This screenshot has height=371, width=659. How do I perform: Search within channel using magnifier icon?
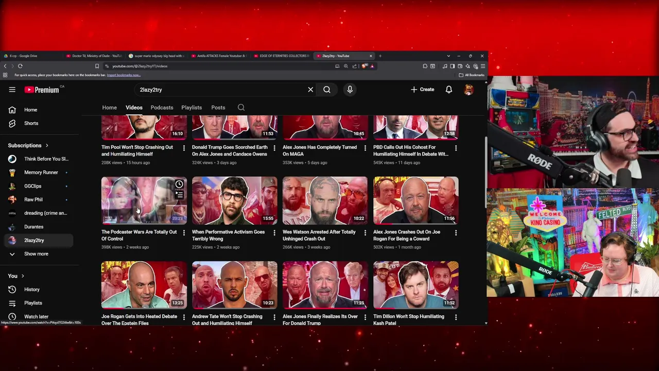click(x=241, y=108)
